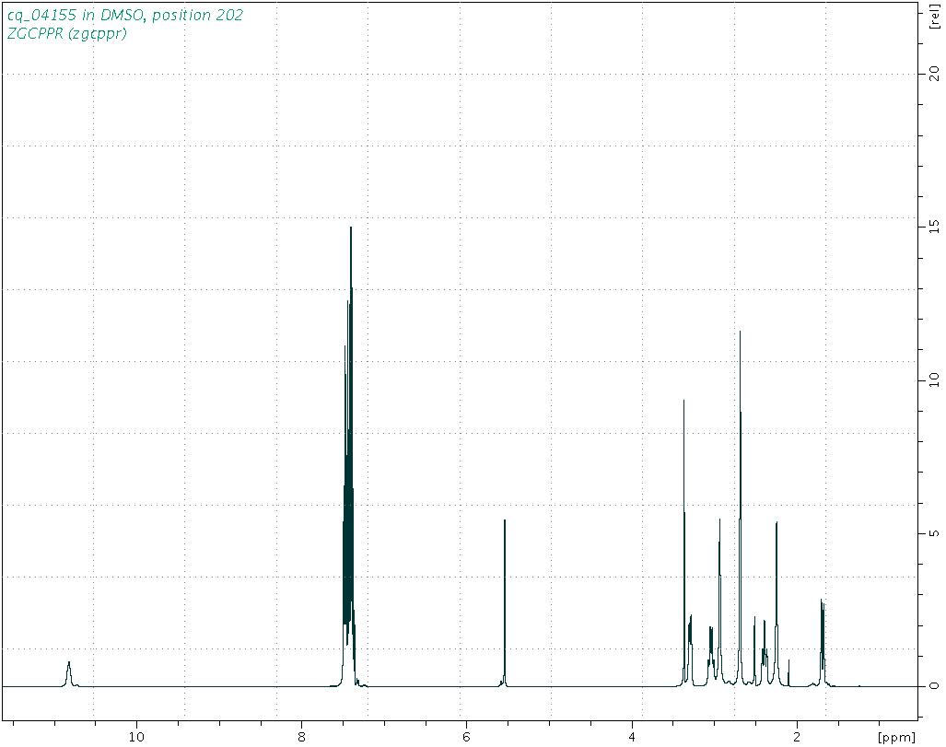This screenshot has width=946, height=747.
Task: Click the "[ppm]" horizontal axis unit label
Action: 897,738
